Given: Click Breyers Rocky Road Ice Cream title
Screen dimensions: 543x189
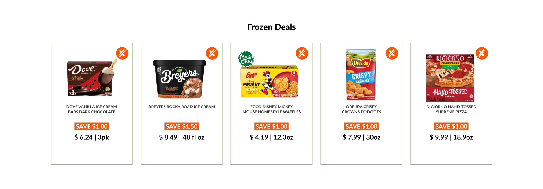Looking at the screenshot, I should pos(182,107).
